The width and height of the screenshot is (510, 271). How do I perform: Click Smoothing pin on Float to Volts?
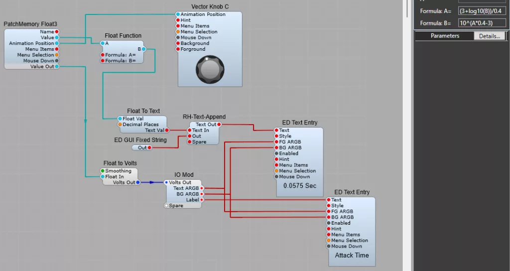[103, 171]
